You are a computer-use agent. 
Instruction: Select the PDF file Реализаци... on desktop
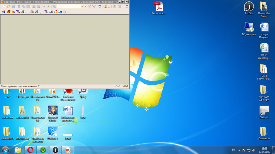pyautogui.click(x=158, y=8)
